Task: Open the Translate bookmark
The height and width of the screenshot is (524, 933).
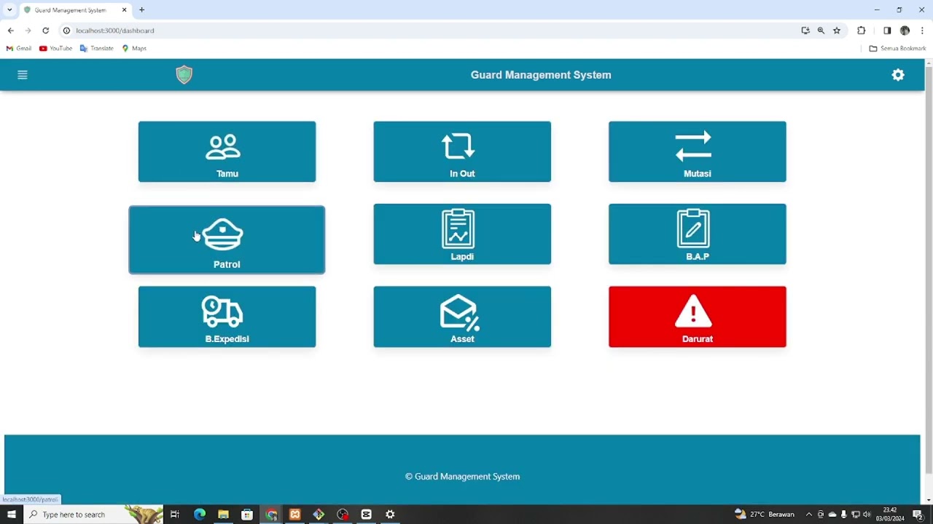Action: 97,48
